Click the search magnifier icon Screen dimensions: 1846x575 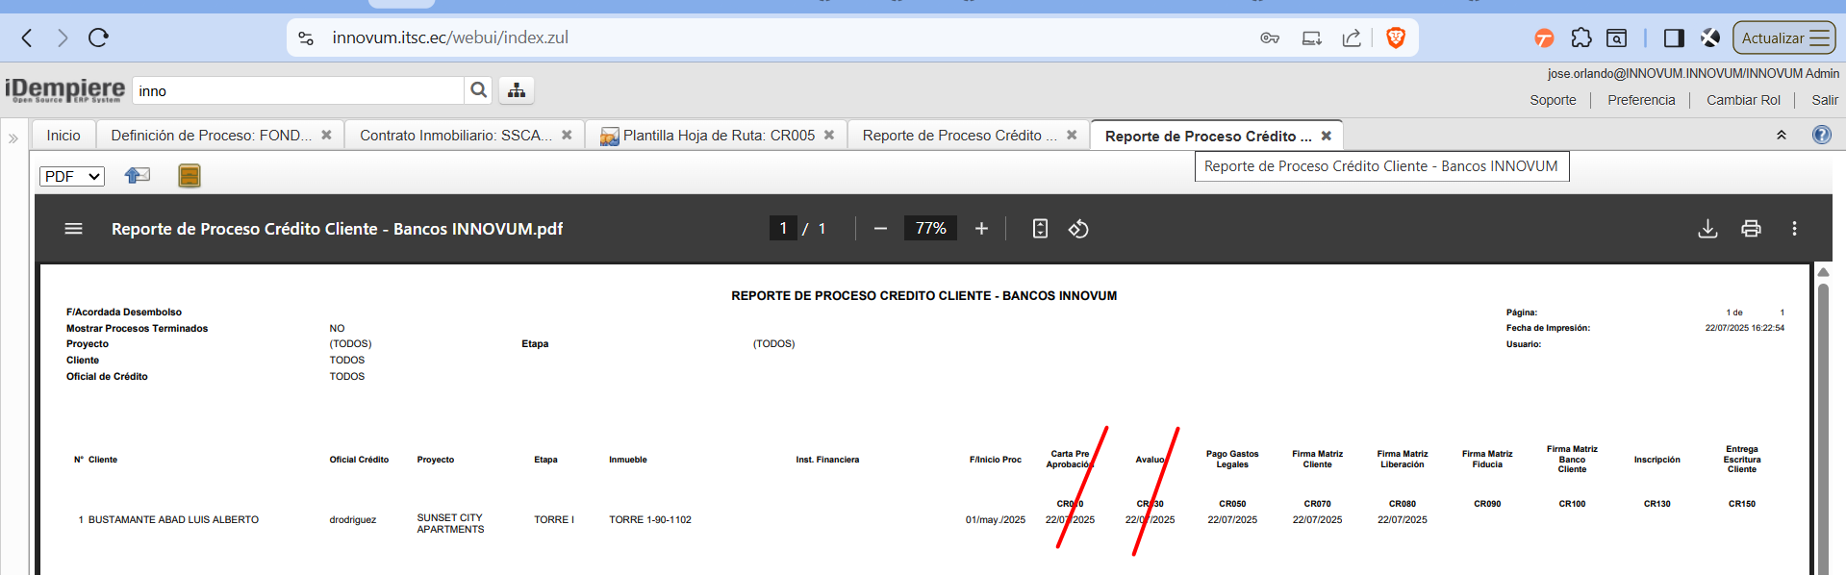point(478,90)
